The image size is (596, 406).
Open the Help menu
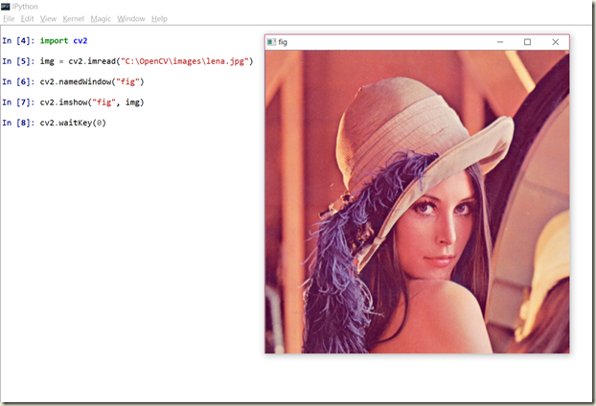pos(159,18)
